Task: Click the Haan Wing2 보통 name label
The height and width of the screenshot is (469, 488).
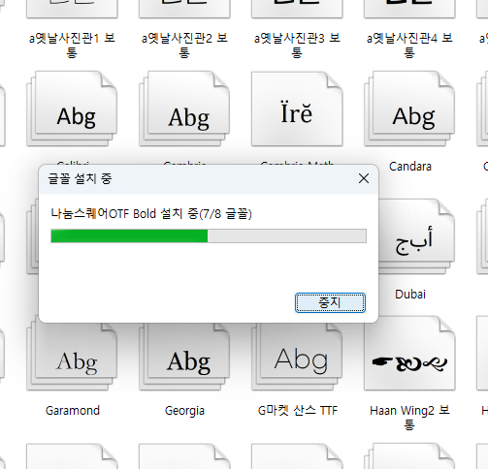Action: 409,417
